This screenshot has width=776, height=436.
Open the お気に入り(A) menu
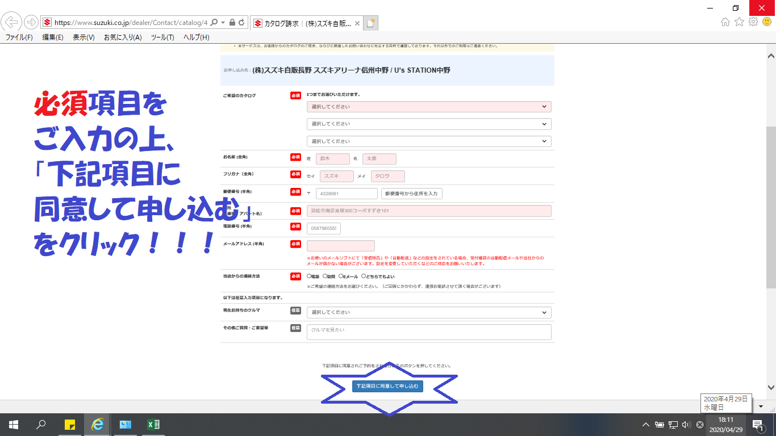point(123,37)
